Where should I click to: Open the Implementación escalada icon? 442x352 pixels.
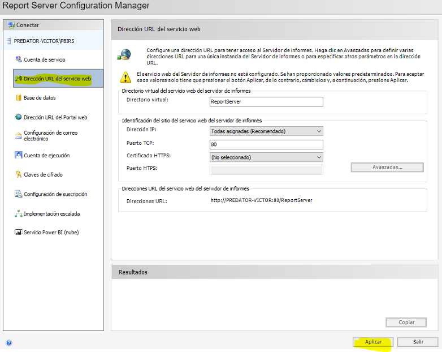(x=19, y=214)
